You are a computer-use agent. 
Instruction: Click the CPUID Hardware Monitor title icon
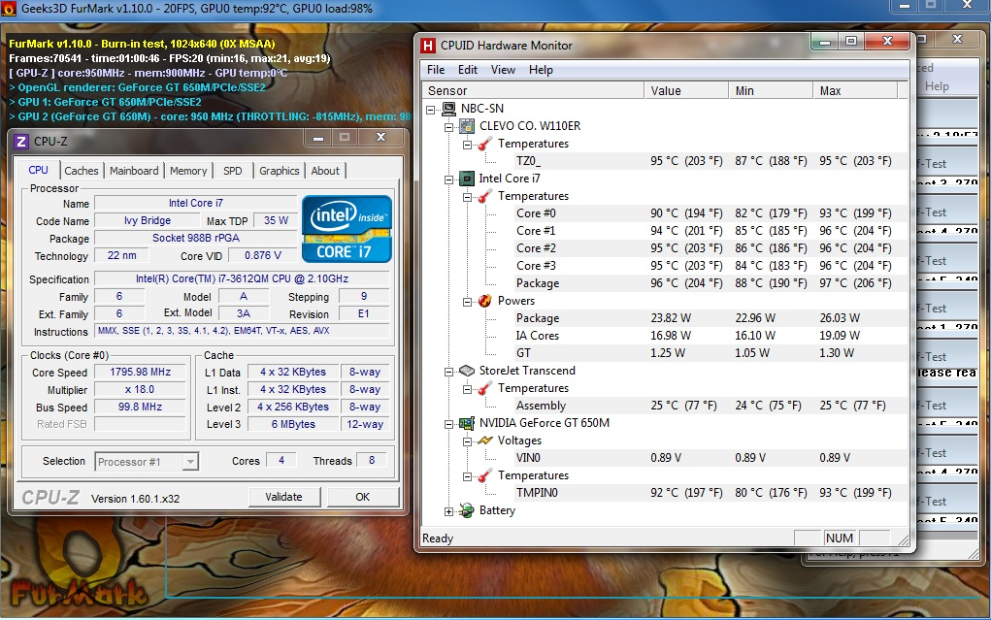pyautogui.click(x=428, y=46)
